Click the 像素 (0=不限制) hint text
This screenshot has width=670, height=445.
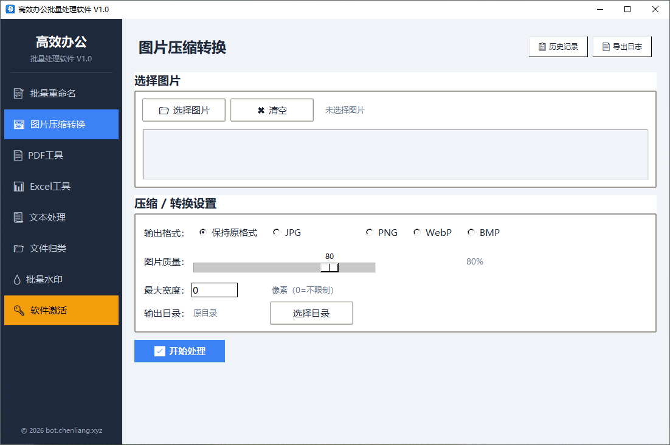click(x=303, y=291)
